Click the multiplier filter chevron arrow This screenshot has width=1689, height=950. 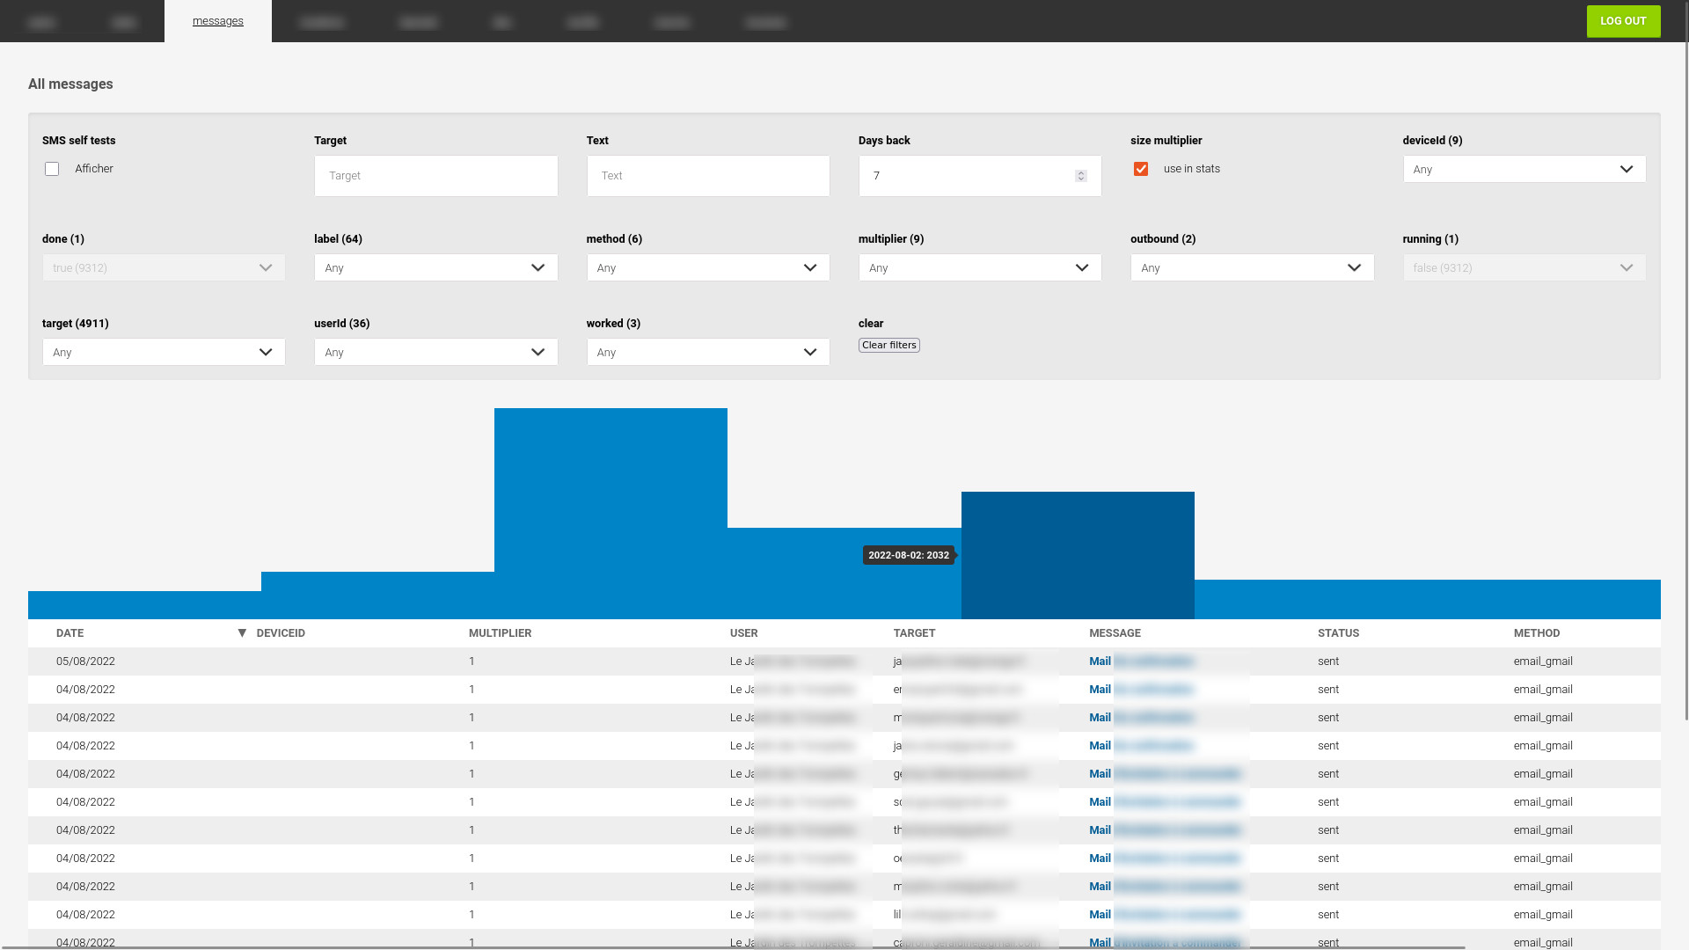tap(1081, 268)
